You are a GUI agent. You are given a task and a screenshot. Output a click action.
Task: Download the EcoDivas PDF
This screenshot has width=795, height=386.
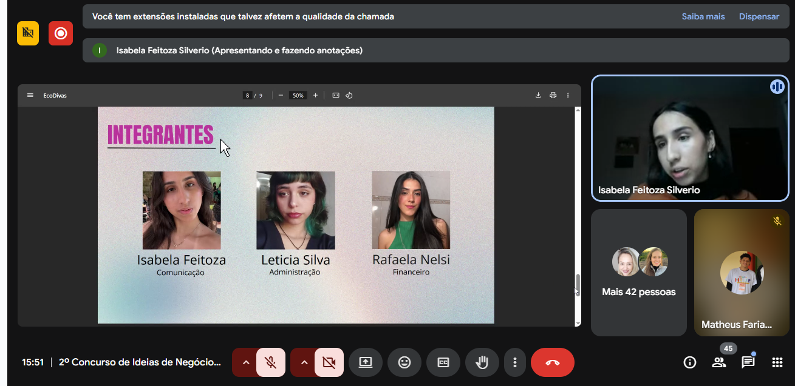click(x=538, y=95)
